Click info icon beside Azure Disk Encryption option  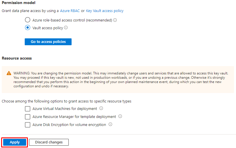tap(110, 125)
